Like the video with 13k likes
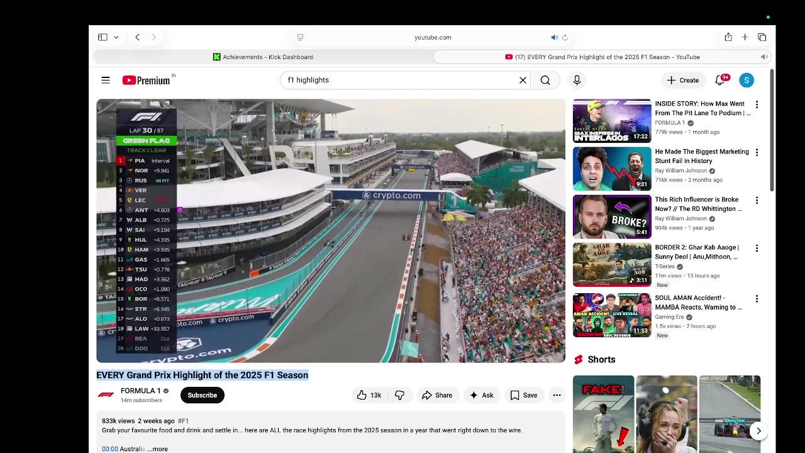The image size is (805, 453). (x=369, y=395)
